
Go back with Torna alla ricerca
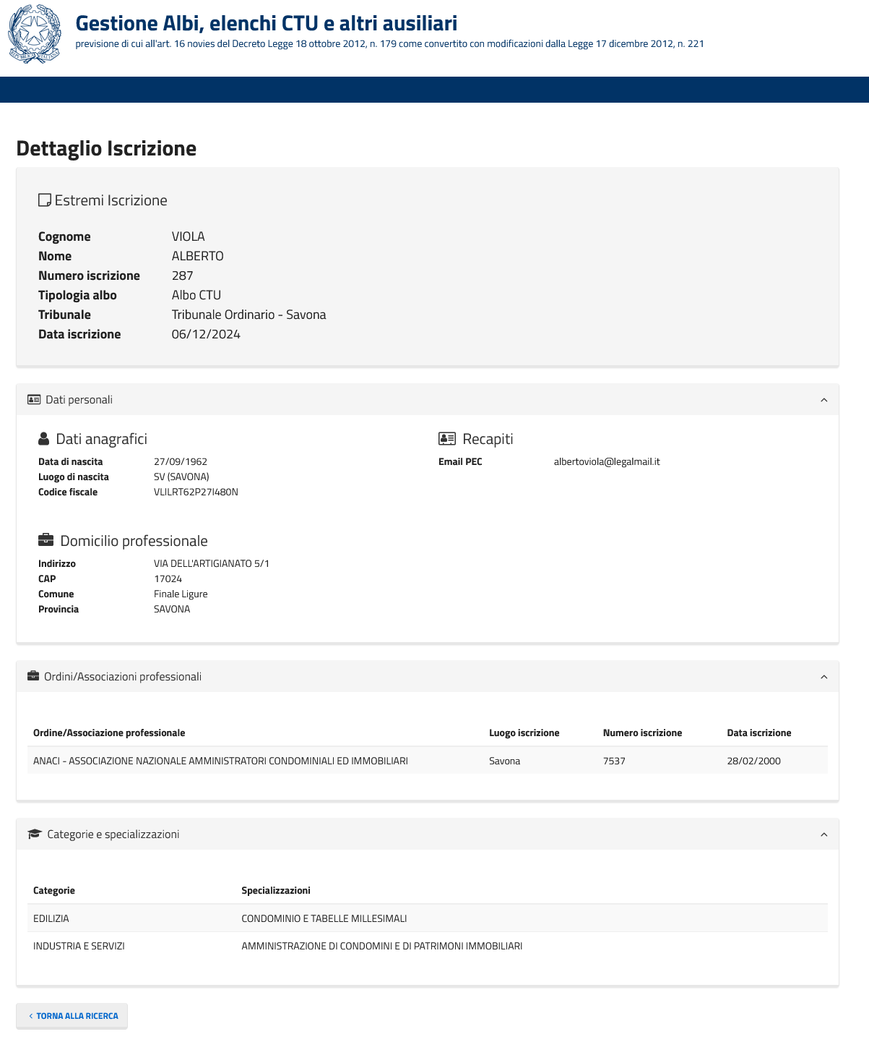click(x=72, y=1016)
